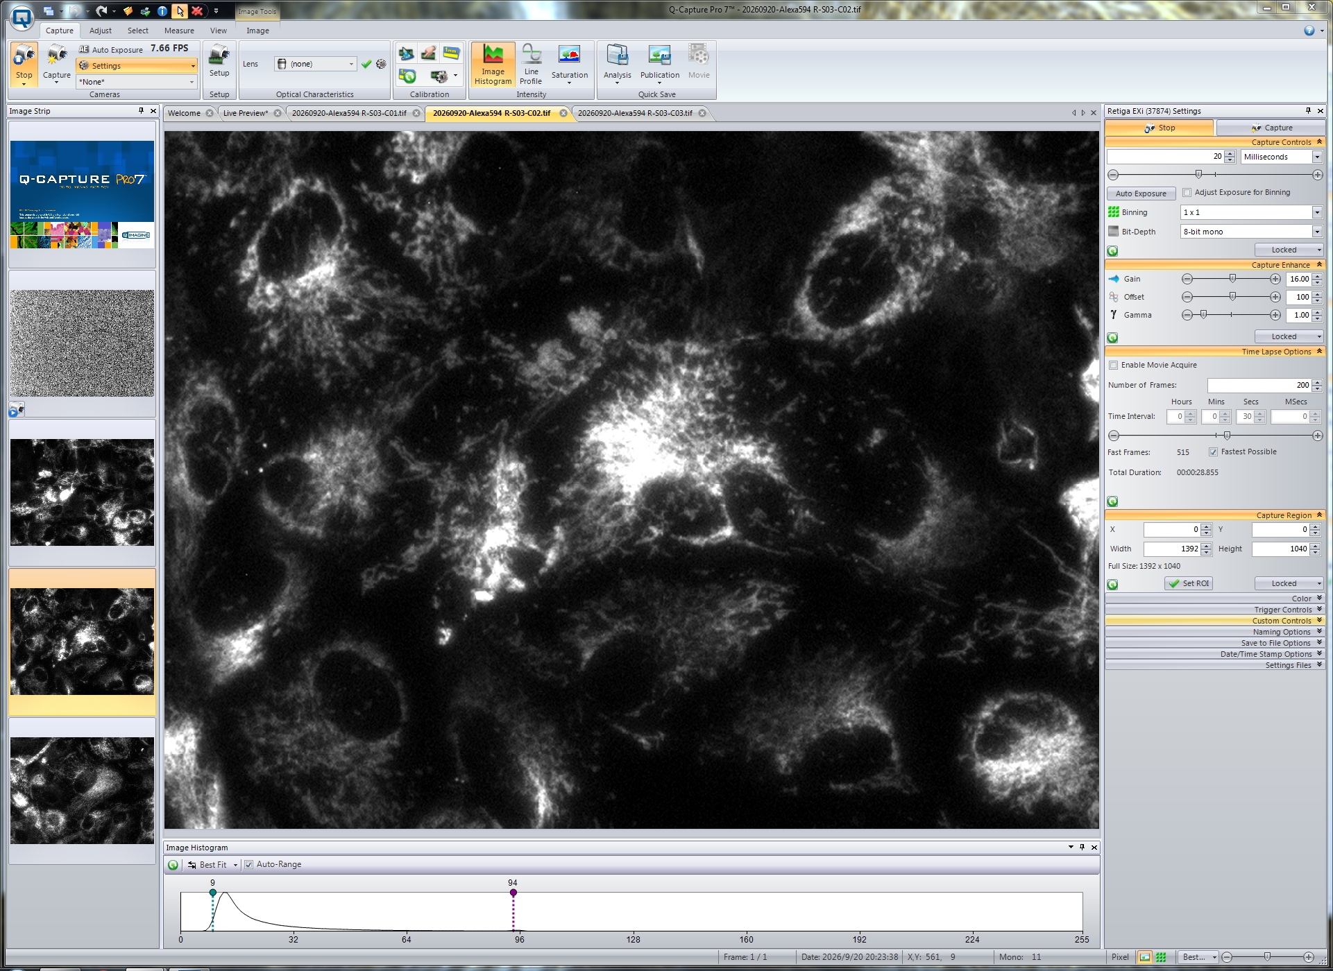The image size is (1333, 971).
Task: Click the exposure time slider handle
Action: [1198, 175]
